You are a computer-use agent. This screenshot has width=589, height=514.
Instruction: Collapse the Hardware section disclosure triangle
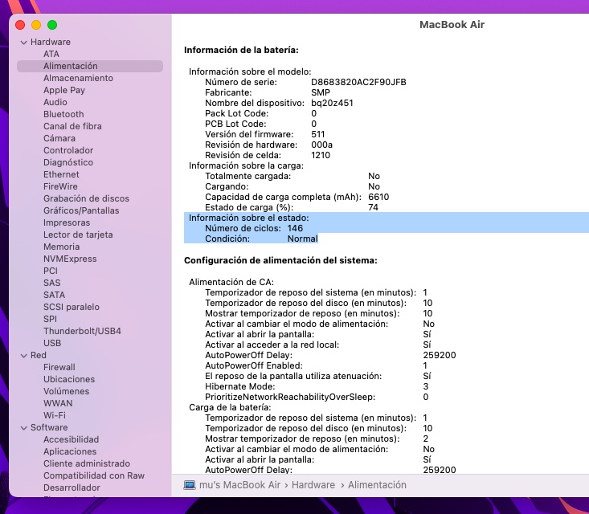[24, 43]
